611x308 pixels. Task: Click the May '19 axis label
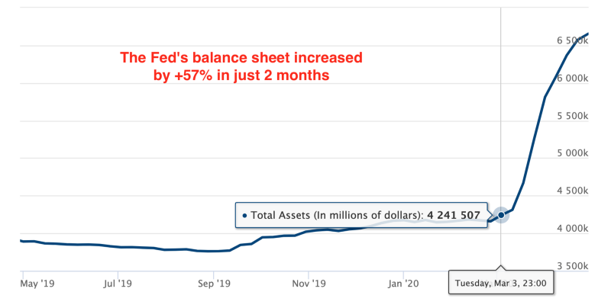[37, 284]
